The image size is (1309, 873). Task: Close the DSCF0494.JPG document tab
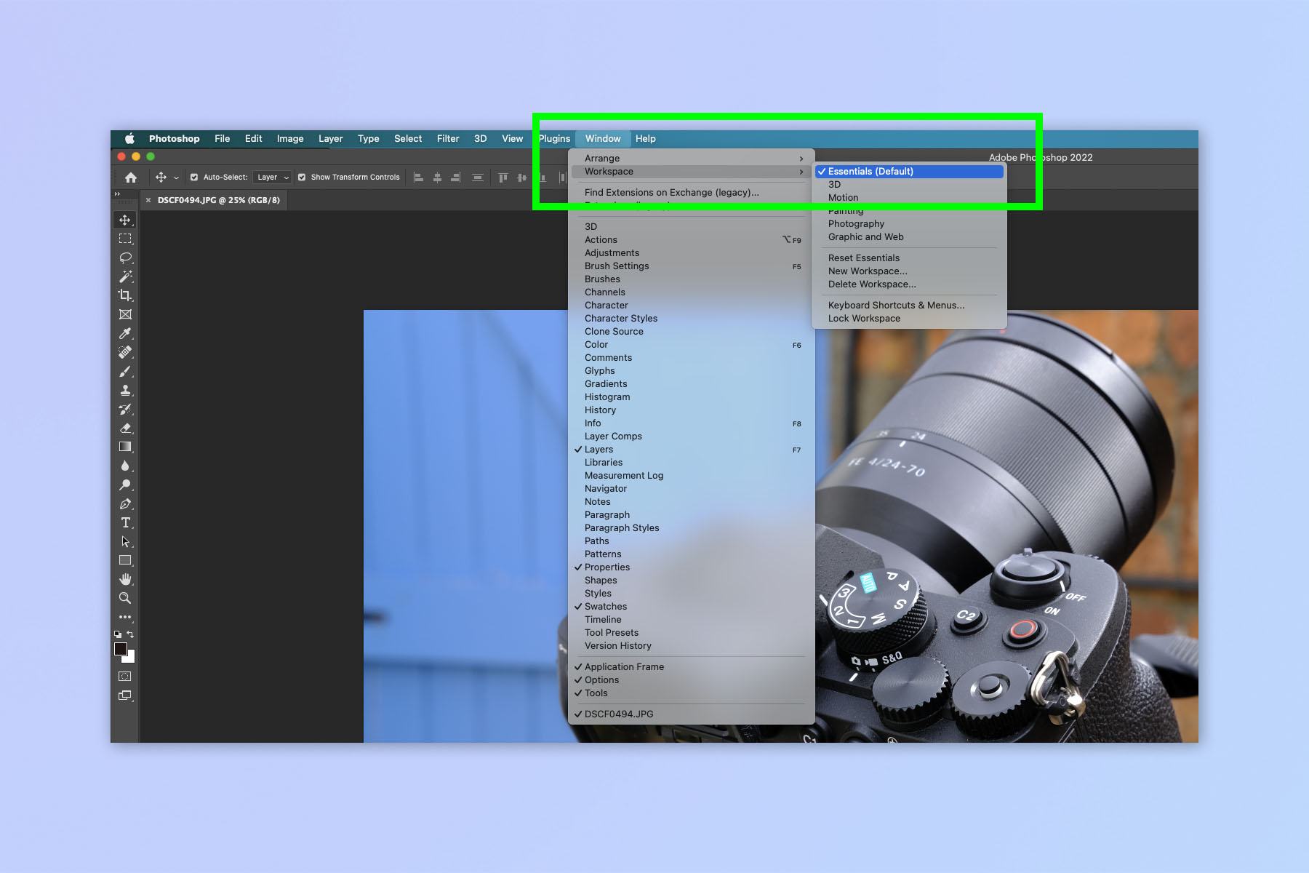tap(148, 200)
